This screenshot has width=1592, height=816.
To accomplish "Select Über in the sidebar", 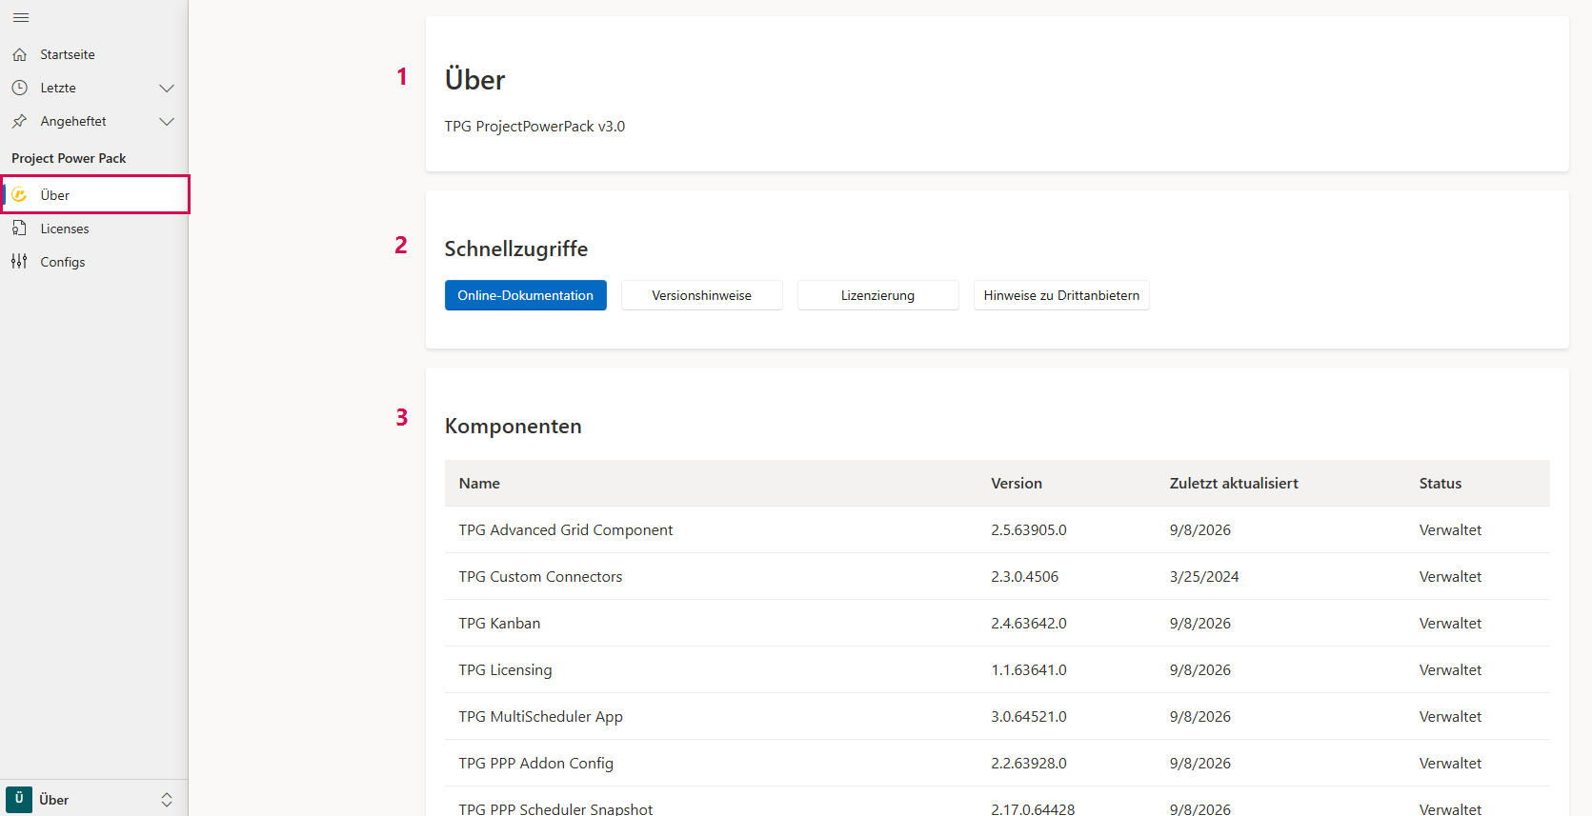I will [x=95, y=194].
